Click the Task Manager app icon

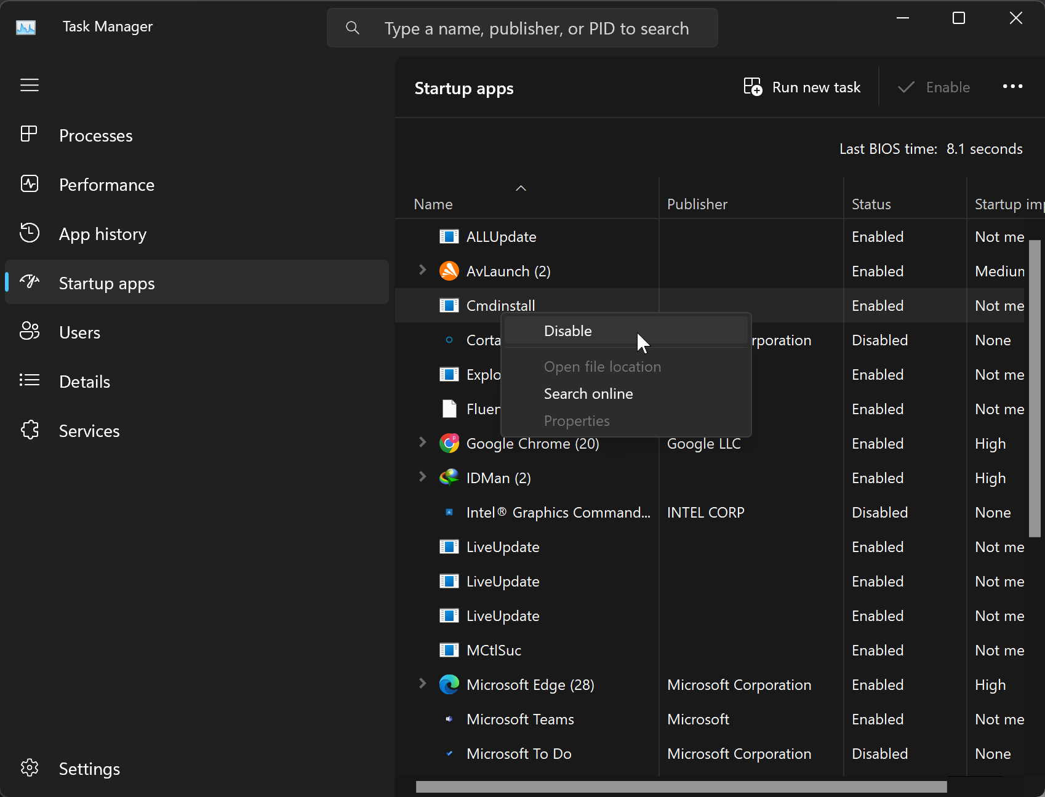[26, 27]
